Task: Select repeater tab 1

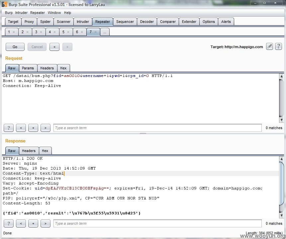Action: pos(9,32)
